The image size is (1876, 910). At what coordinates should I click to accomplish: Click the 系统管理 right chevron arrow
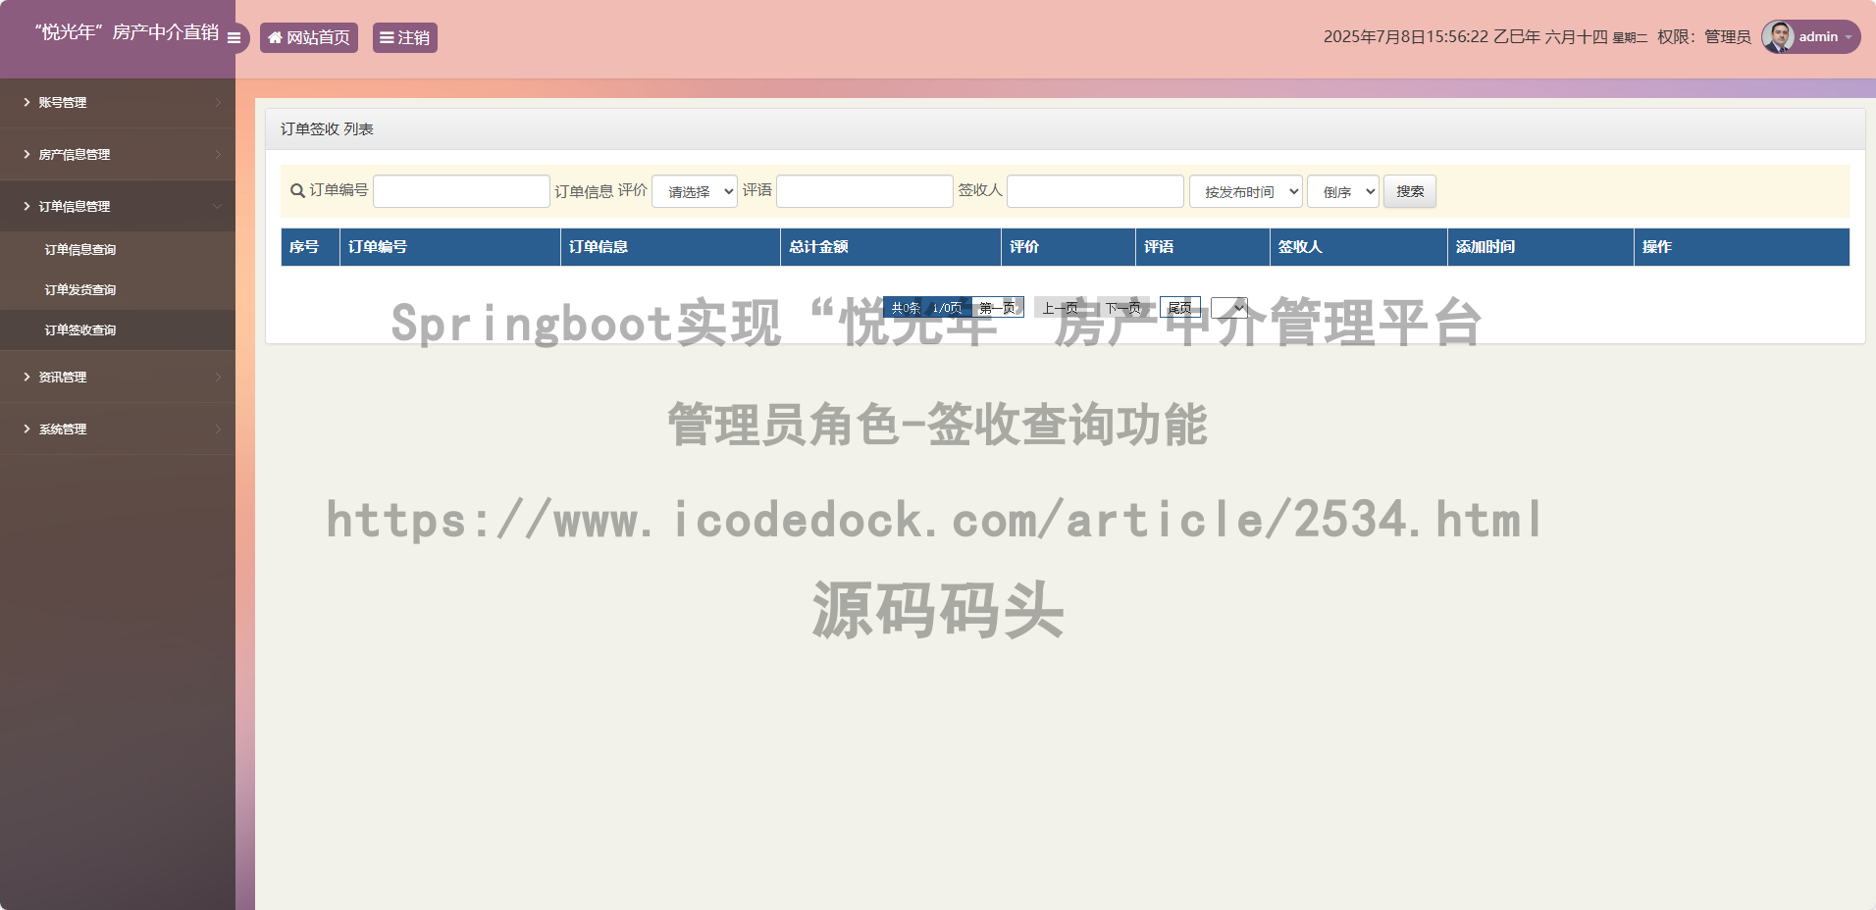(x=218, y=429)
